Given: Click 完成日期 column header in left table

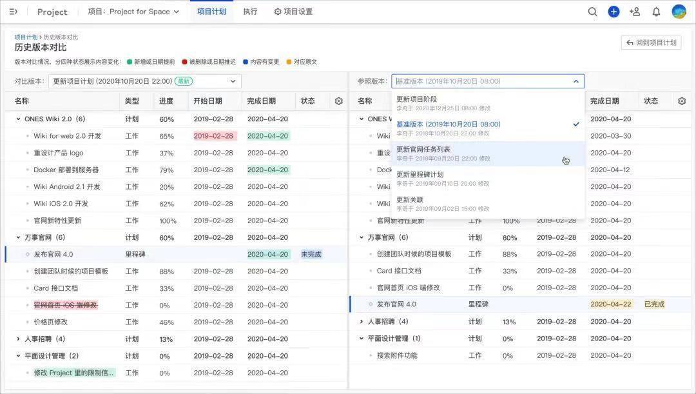Looking at the screenshot, I should (x=262, y=101).
